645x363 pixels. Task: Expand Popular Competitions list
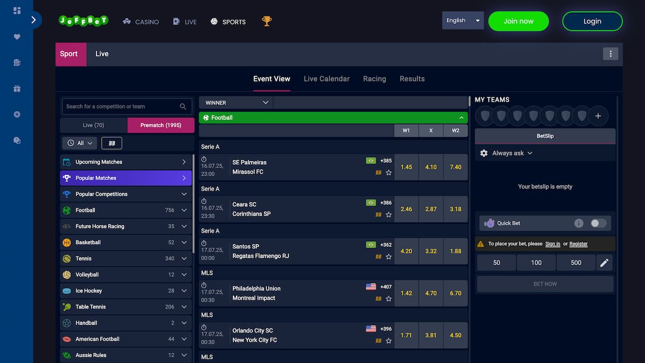coord(126,194)
